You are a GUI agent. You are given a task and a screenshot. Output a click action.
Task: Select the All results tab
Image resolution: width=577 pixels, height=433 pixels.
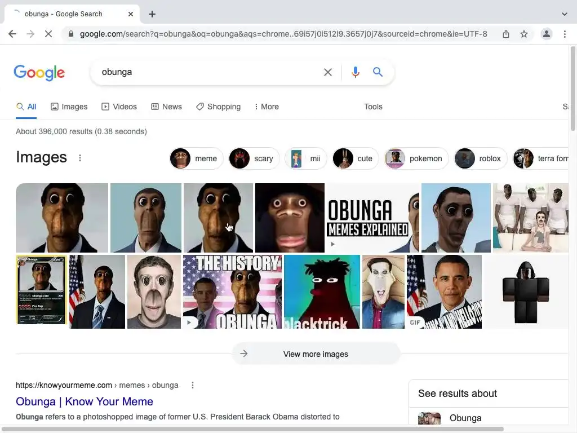click(26, 107)
